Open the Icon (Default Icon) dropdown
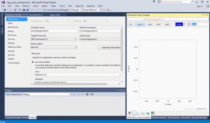This screenshot has height=123, width=210. [78, 75]
